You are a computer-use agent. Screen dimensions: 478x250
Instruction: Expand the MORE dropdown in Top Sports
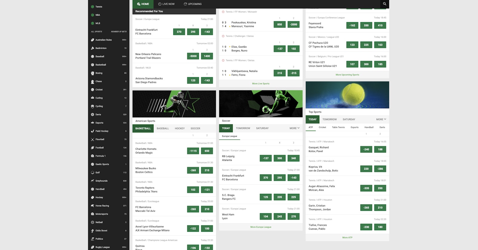(x=381, y=119)
